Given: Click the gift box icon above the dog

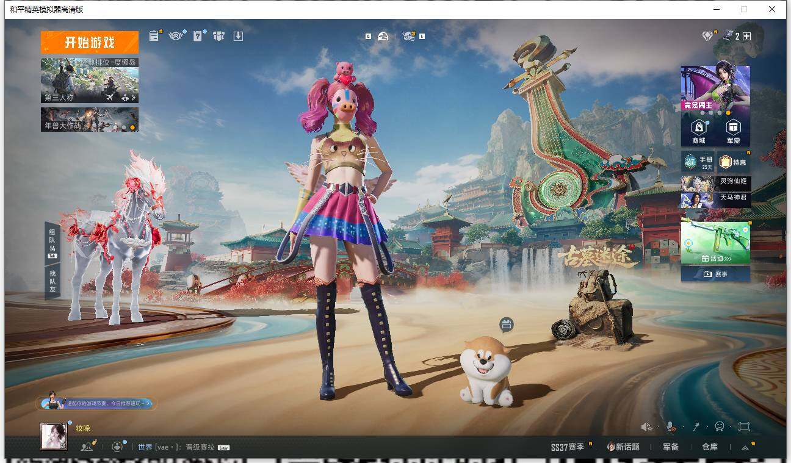Looking at the screenshot, I should click(506, 325).
